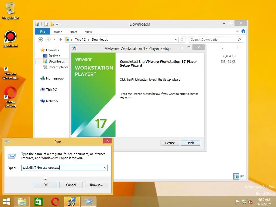
Task: Go forward in Downloads explorer
Action: [48, 40]
